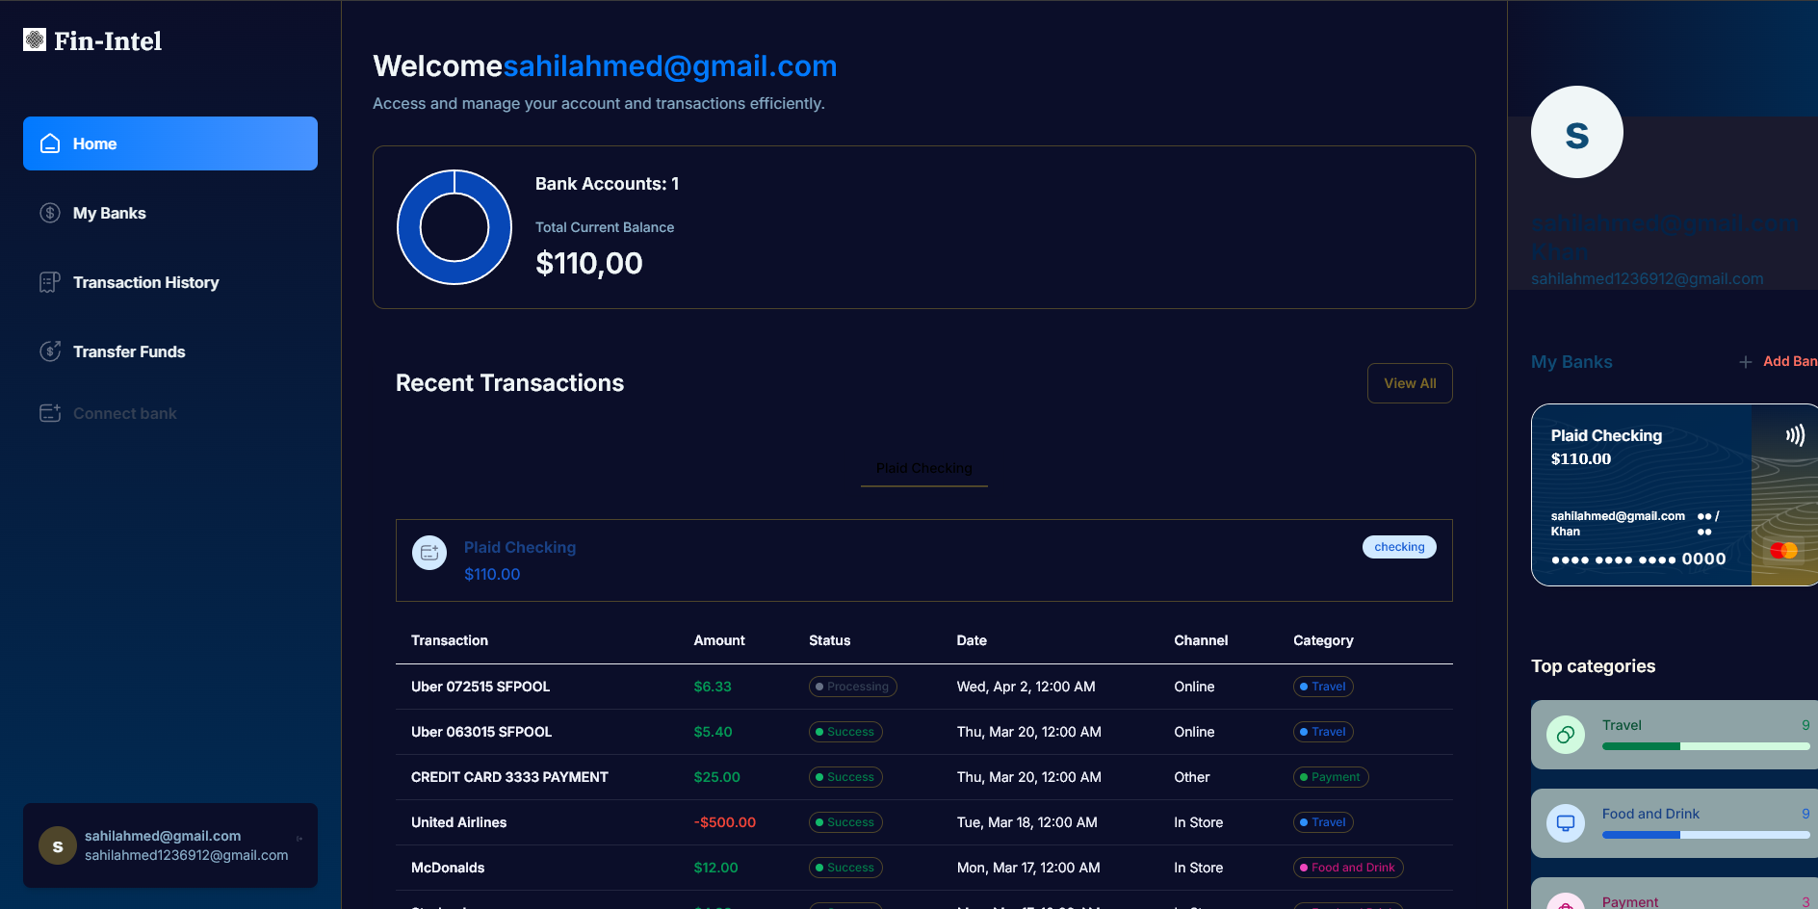Click the Amount column header

719,640
